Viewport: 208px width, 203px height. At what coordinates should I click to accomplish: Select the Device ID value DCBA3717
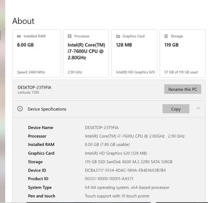click(125, 170)
